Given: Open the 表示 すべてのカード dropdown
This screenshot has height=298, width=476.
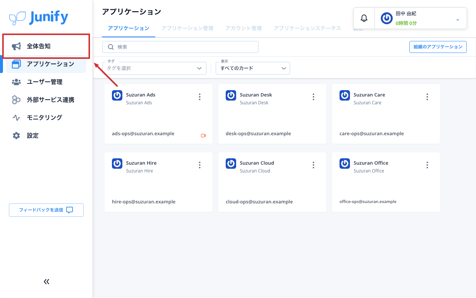Looking at the screenshot, I should click(253, 68).
